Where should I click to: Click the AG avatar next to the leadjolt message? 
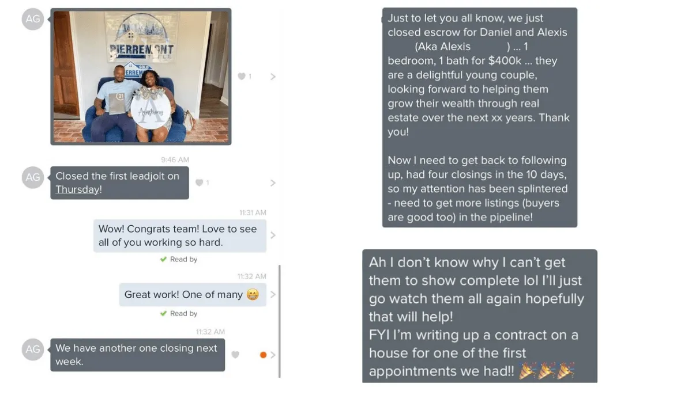33,177
